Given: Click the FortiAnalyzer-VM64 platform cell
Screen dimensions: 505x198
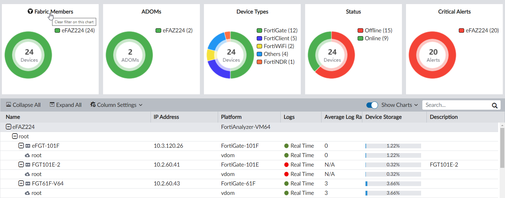Looking at the screenshot, I should (x=245, y=127).
